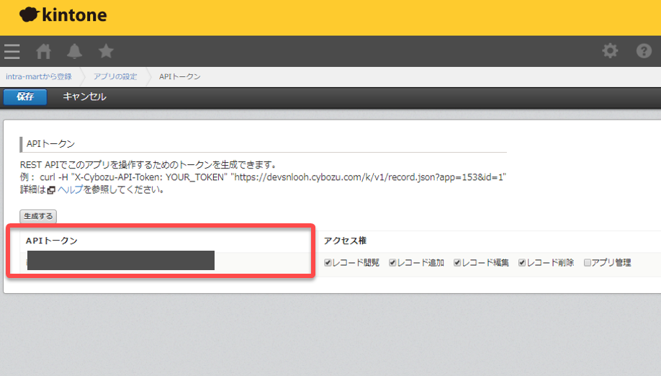
Task: Open the notifications bell icon
Action: (x=75, y=51)
